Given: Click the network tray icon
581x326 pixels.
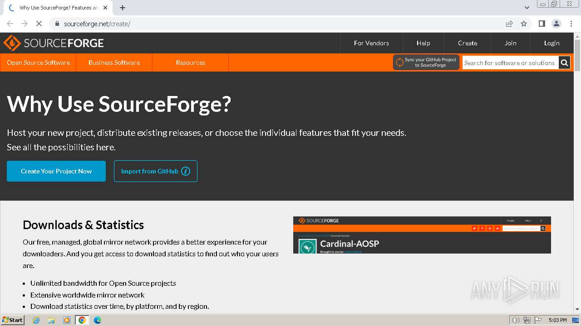Looking at the screenshot, I should (527, 320).
